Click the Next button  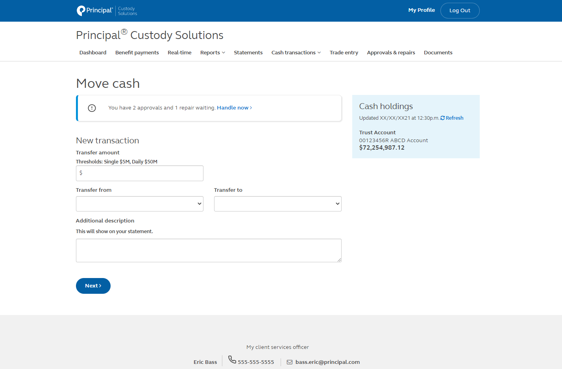(x=93, y=286)
